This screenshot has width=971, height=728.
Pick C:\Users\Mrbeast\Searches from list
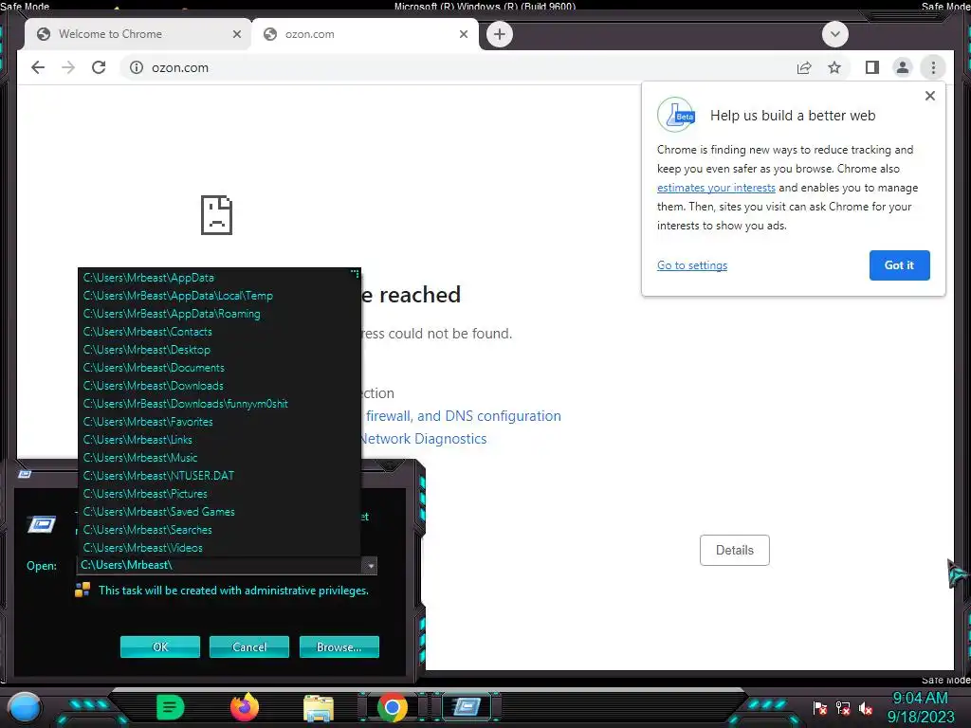[x=219, y=529]
